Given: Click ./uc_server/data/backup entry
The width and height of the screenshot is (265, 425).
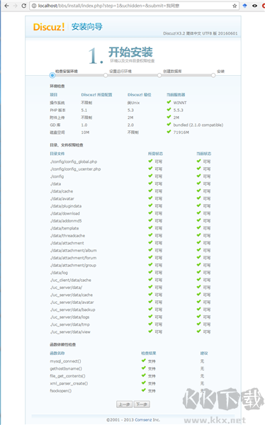Looking at the screenshot, I should coord(73,310).
